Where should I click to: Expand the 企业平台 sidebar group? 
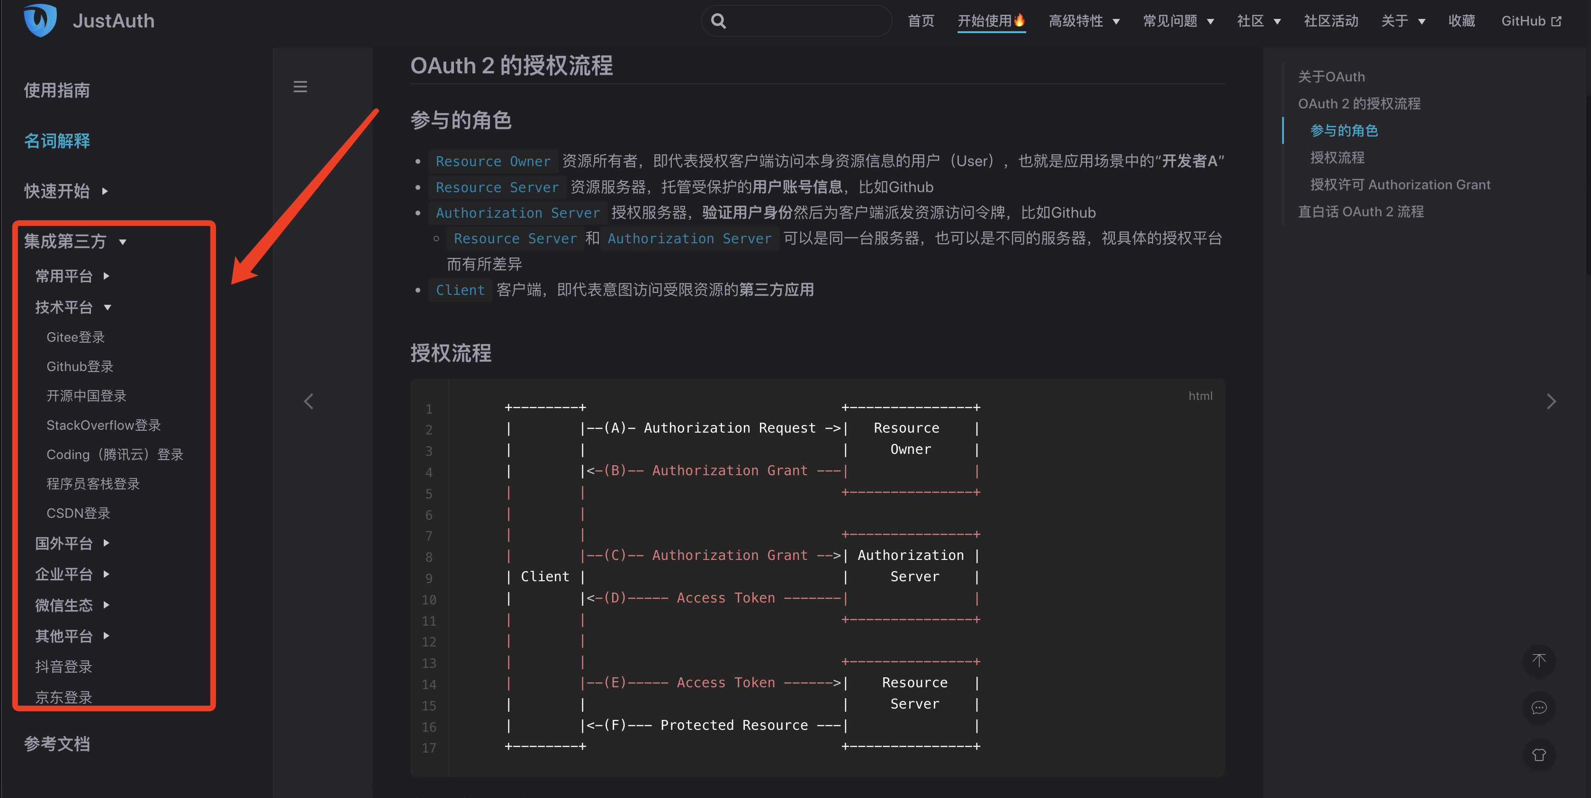click(x=72, y=574)
